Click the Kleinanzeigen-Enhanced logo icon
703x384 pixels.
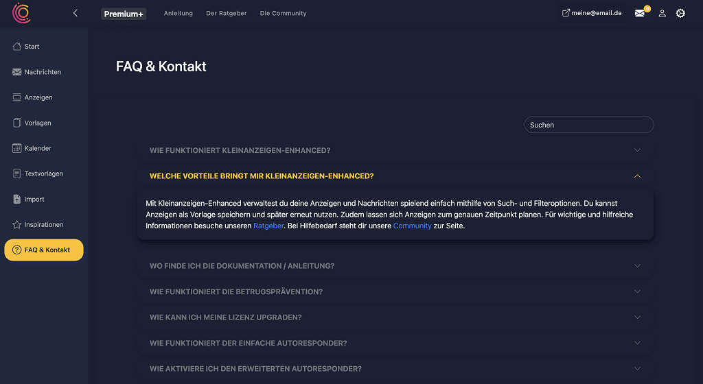tap(21, 12)
